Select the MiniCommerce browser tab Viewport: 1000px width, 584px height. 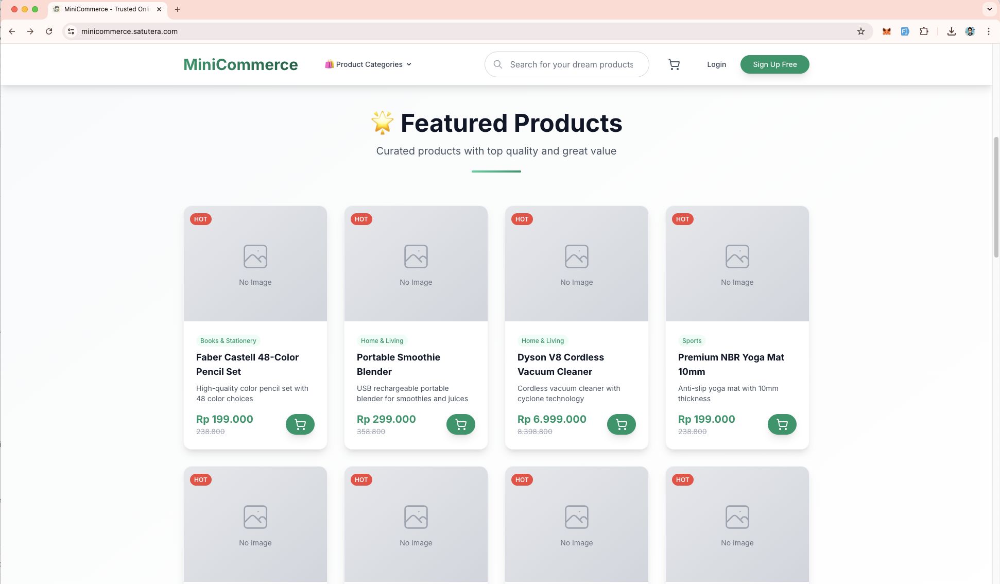tap(107, 9)
